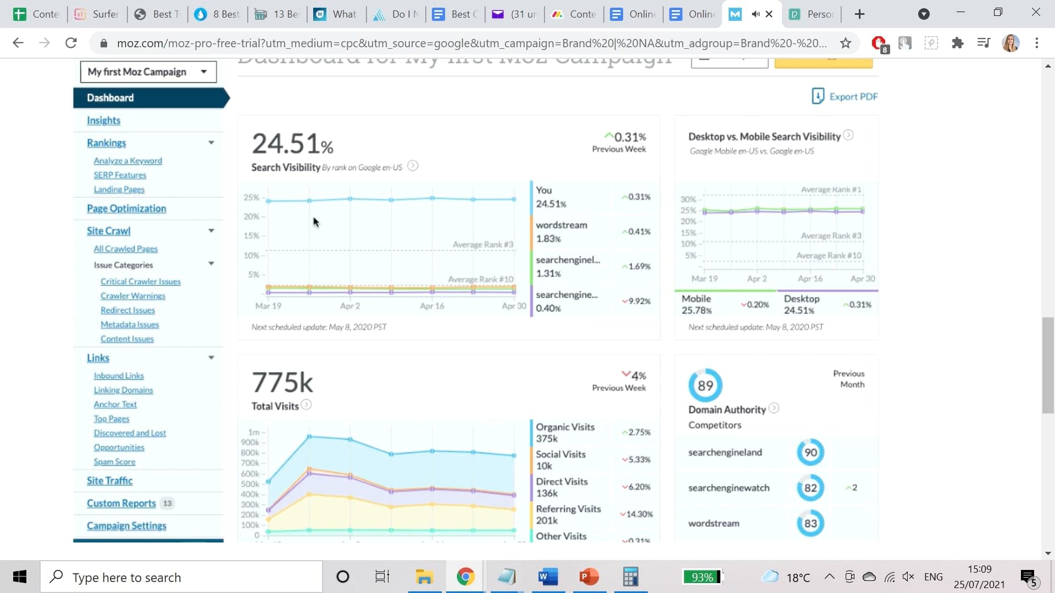1055x593 pixels.
Task: Click Export PDF link text
Action: (853, 97)
